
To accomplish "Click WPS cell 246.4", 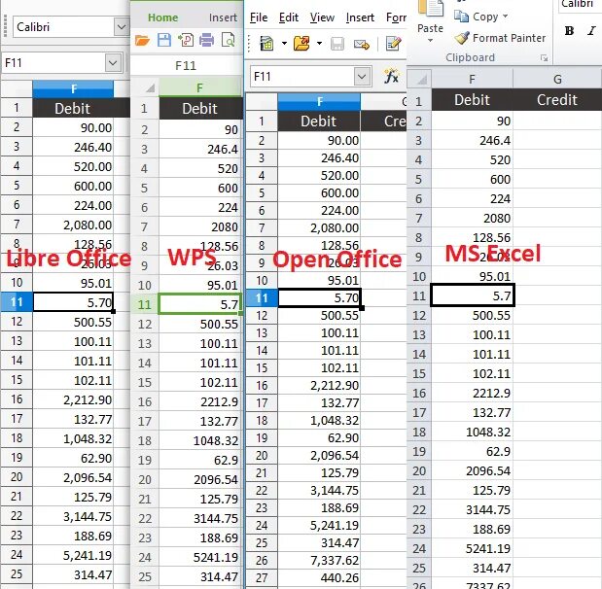I will pyautogui.click(x=200, y=150).
